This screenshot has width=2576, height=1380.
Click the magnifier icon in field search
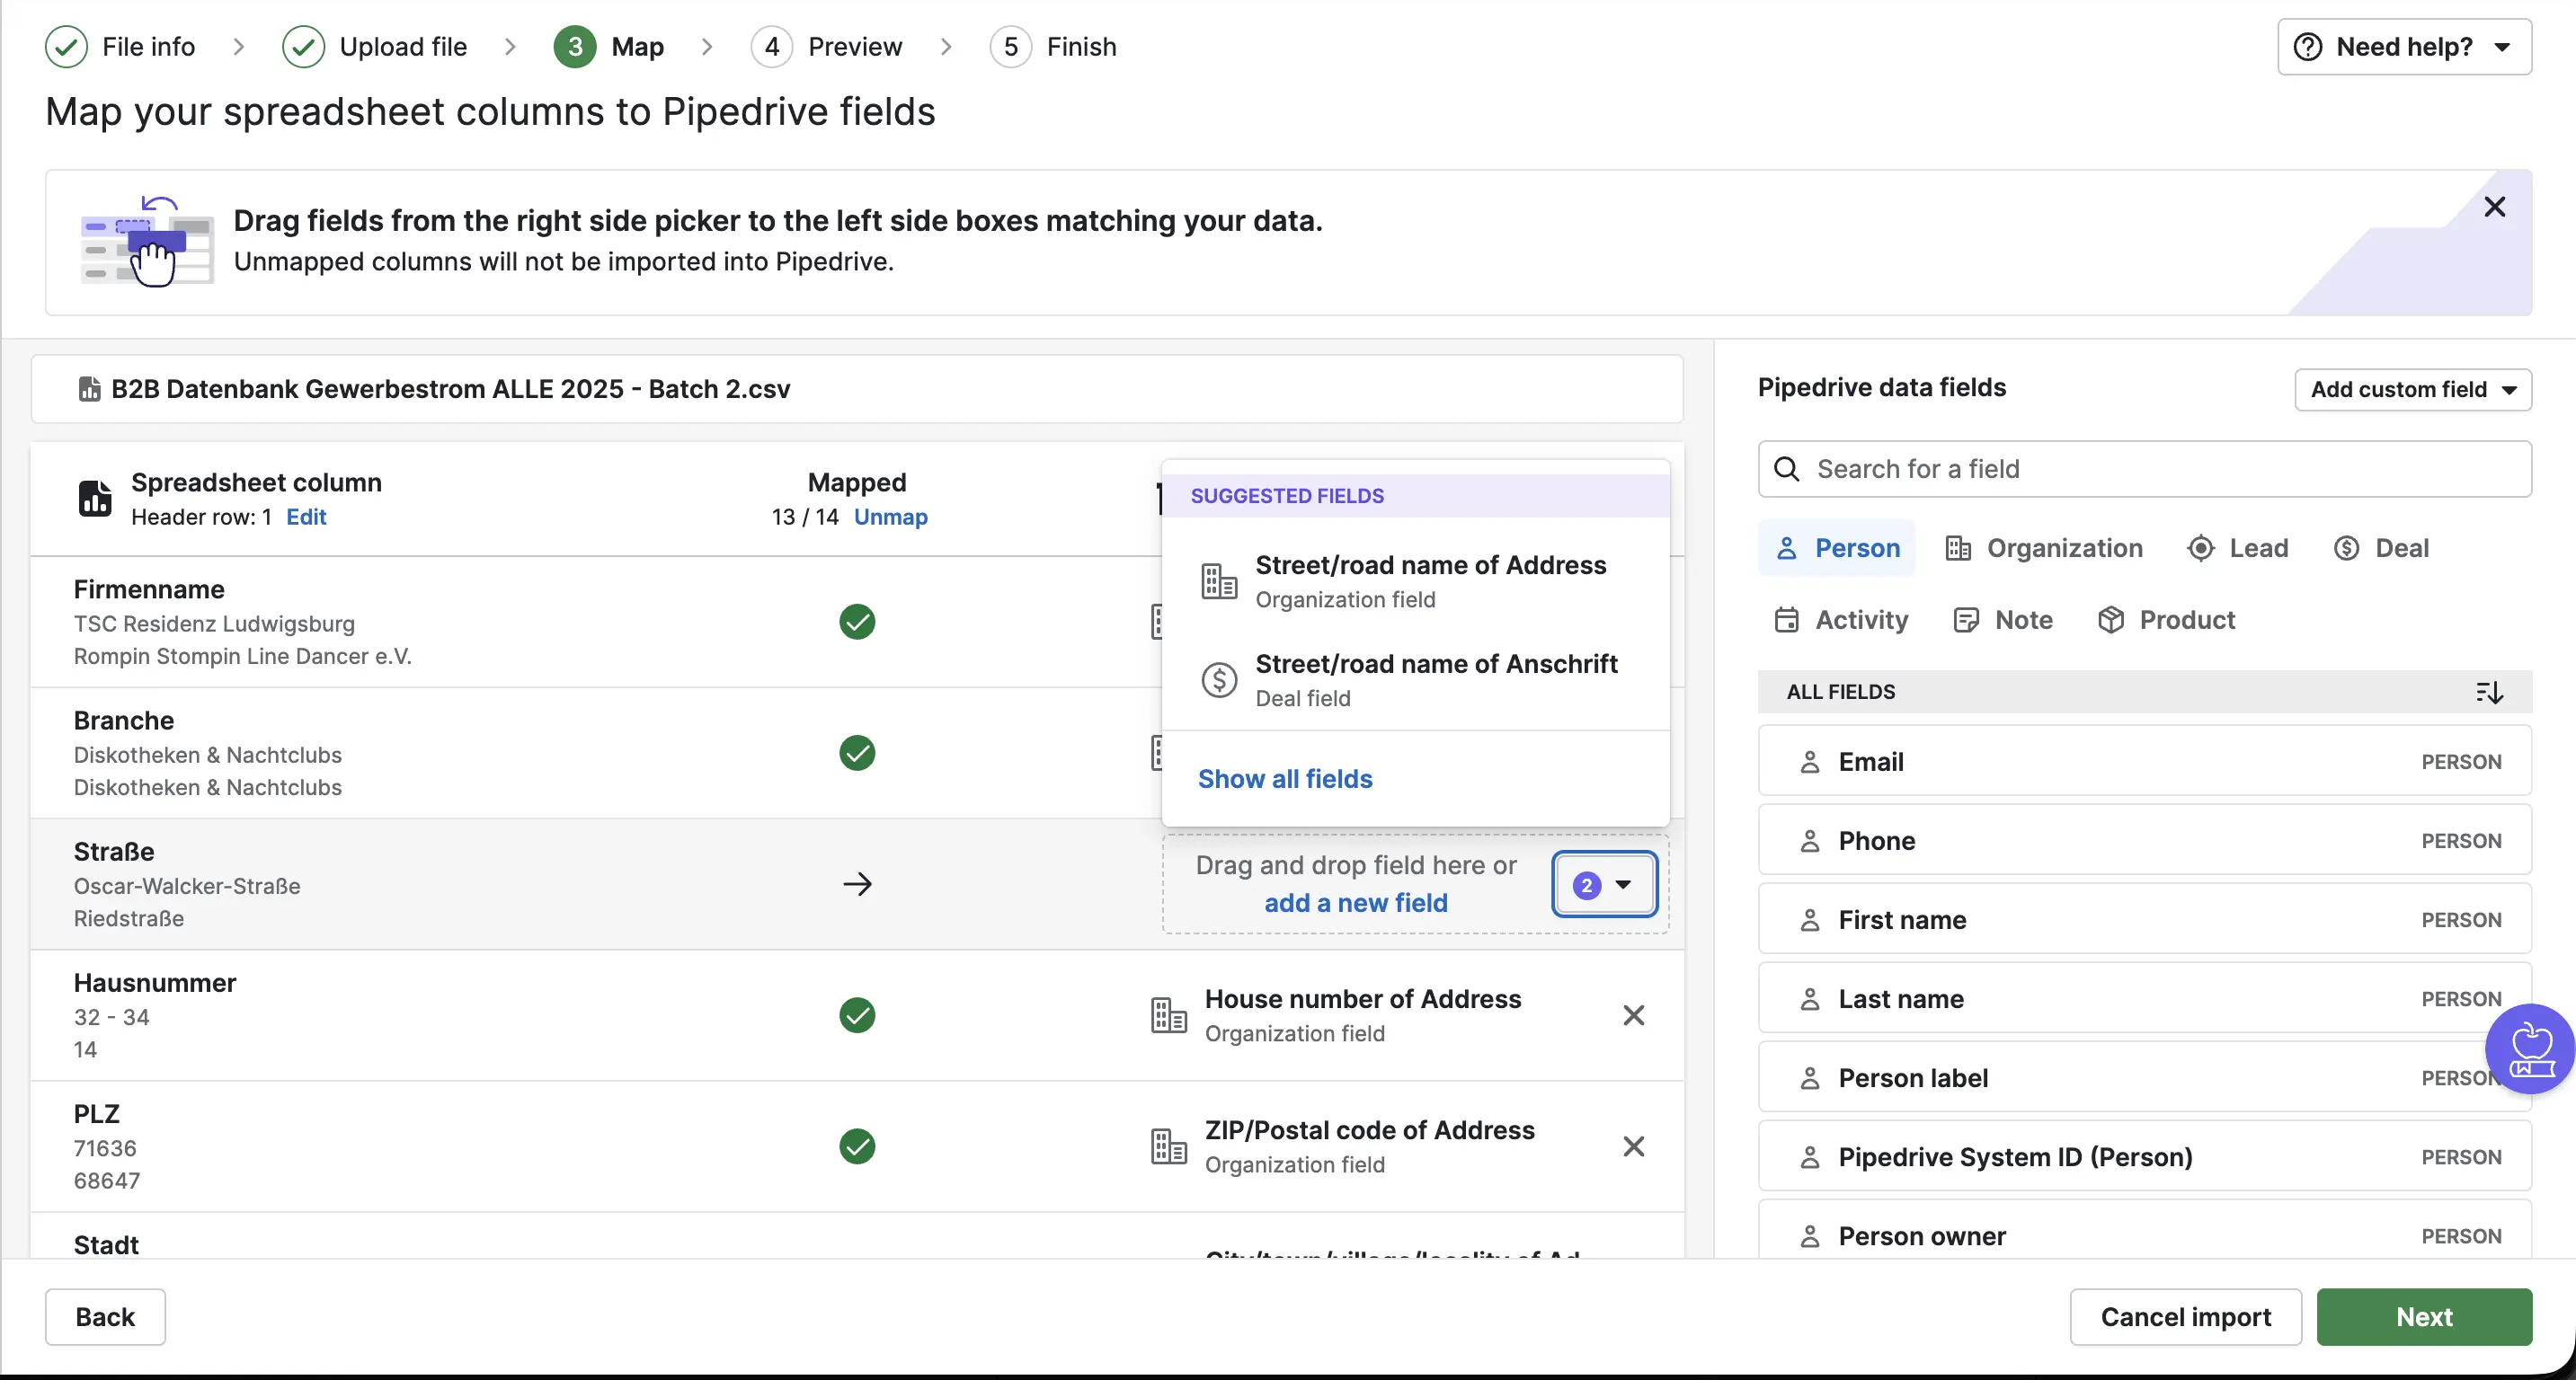point(1786,469)
